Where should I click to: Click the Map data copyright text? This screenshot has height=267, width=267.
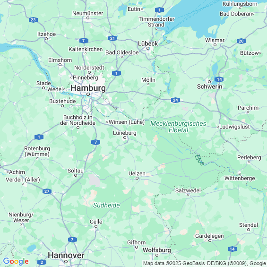(205, 263)
